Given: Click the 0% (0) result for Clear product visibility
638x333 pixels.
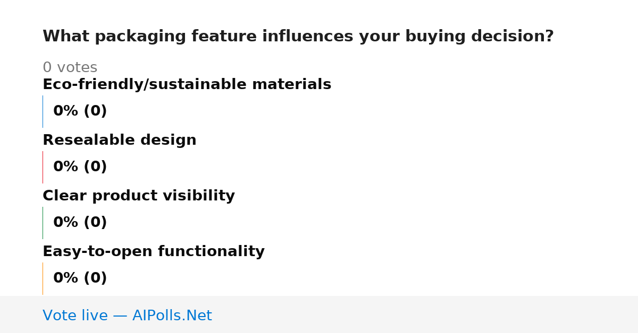Looking at the screenshot, I should tap(80, 223).
